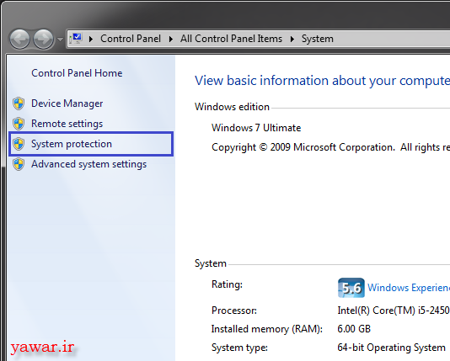
Task: Open Advanced system settings link
Action: pyautogui.click(x=89, y=164)
